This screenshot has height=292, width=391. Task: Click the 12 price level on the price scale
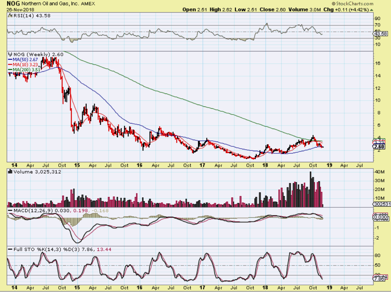pos(377,88)
